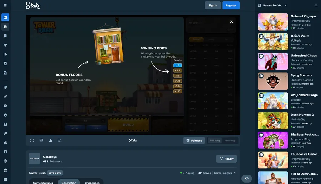Select the x2.2 result chip
Screen dimensions: 321x184
coord(178,71)
